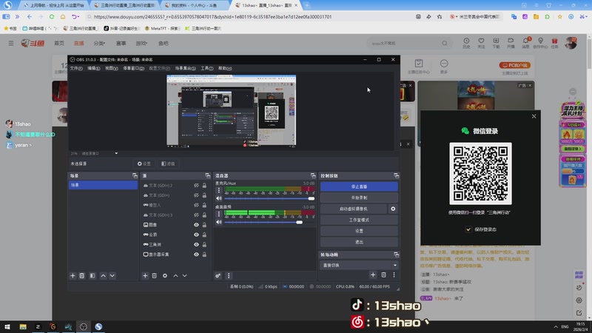Show hidden system tray icons chevron
Image resolution: width=592 pixels, height=333 pixels.
(556, 326)
